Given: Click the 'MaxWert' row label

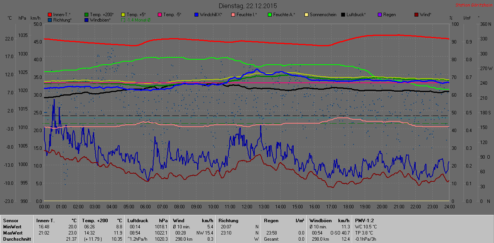Looking at the screenshot, I should pos(12,233).
